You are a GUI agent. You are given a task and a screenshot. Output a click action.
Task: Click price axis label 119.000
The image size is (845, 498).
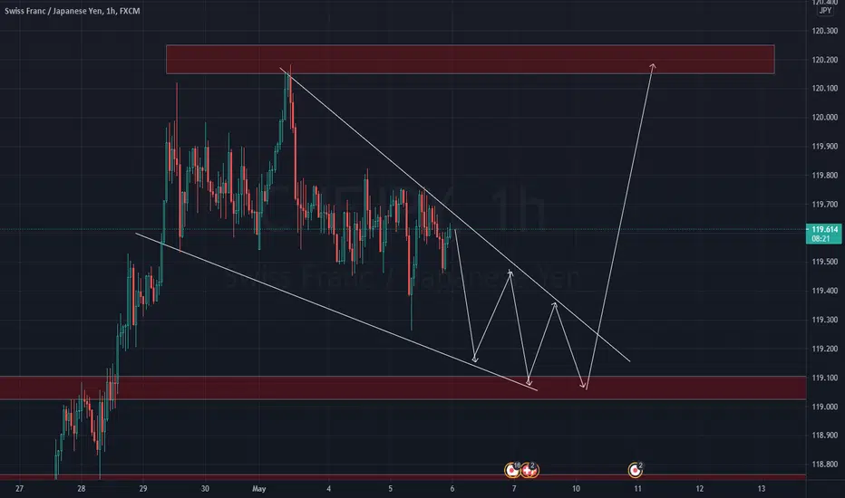point(825,407)
